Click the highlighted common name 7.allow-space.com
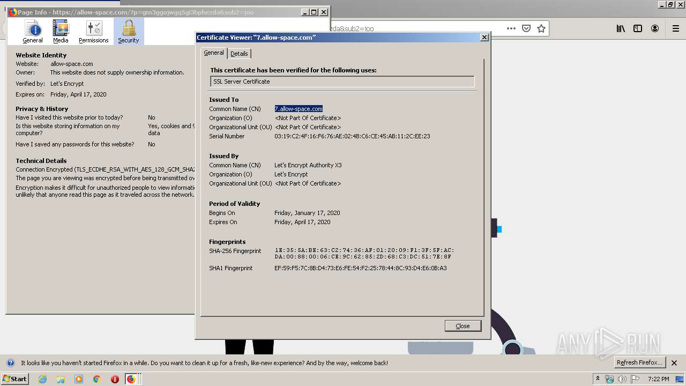This screenshot has width=686, height=386. pyautogui.click(x=299, y=109)
